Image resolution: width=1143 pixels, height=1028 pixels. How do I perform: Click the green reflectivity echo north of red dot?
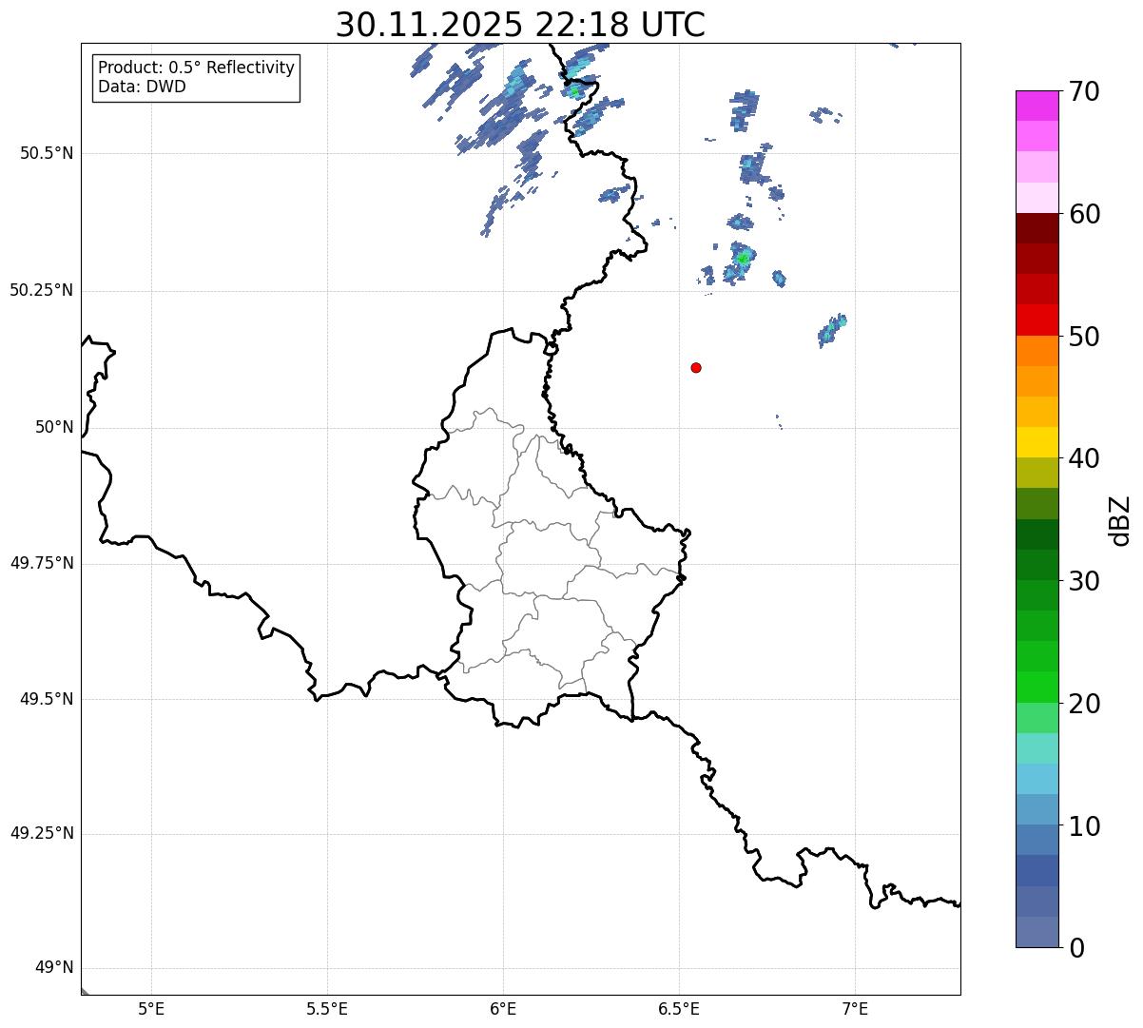point(743,257)
